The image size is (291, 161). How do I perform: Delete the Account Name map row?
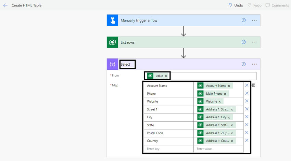(x=246, y=85)
